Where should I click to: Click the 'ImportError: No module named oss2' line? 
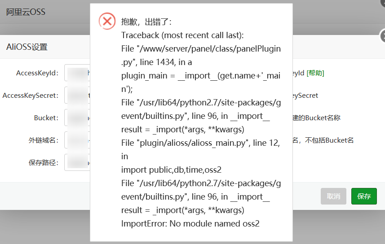tap(190, 224)
